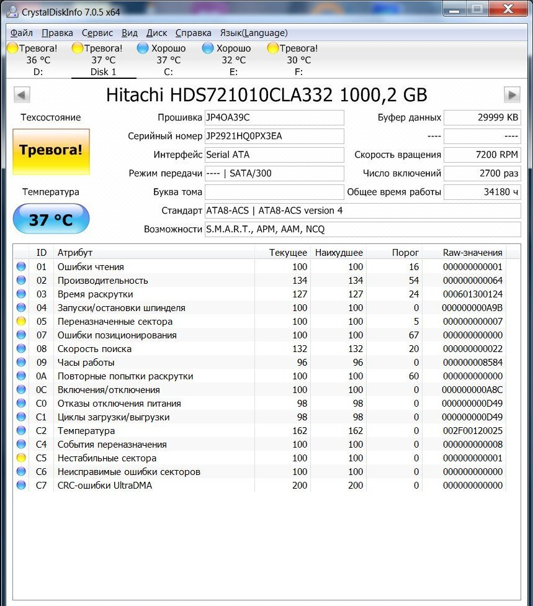The width and height of the screenshot is (533, 606).
Task: Click yellow status icon above Disk 1
Action: tap(78, 48)
